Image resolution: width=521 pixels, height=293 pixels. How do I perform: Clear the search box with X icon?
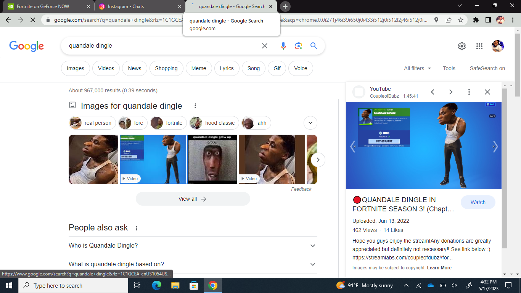pyautogui.click(x=265, y=46)
